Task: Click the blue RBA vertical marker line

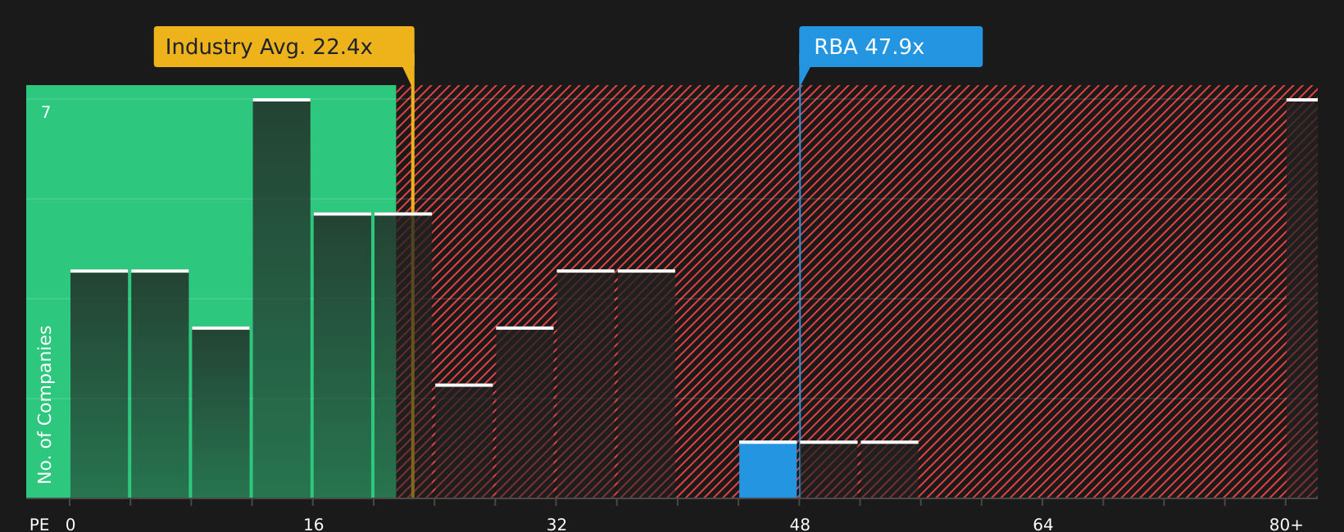Action: [x=800, y=282]
